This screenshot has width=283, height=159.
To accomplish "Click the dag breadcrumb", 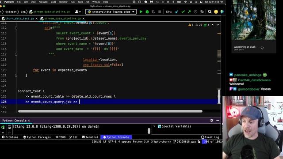I will (23, 12).
